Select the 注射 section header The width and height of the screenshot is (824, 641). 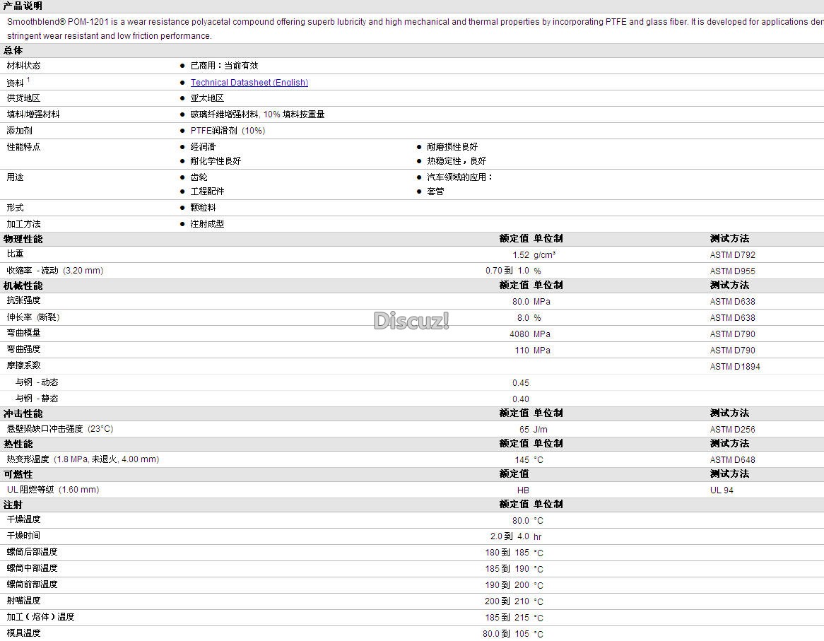[13, 505]
